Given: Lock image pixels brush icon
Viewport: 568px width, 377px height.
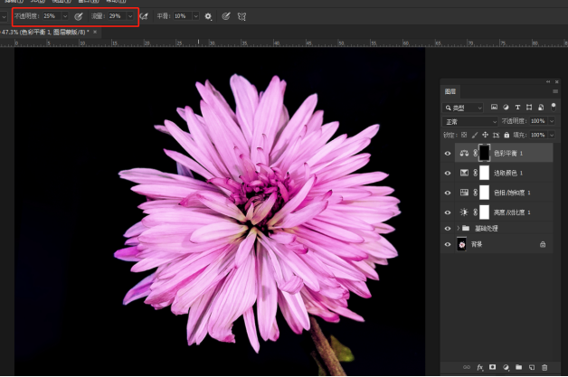Looking at the screenshot, I should [x=475, y=135].
